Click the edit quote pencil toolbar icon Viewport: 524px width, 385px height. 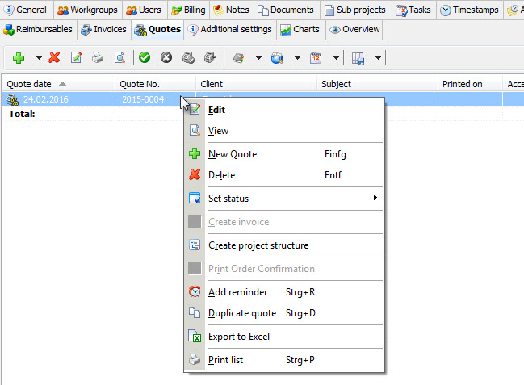pos(77,58)
